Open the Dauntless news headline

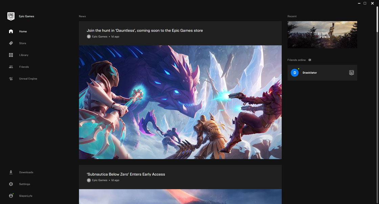click(144, 30)
